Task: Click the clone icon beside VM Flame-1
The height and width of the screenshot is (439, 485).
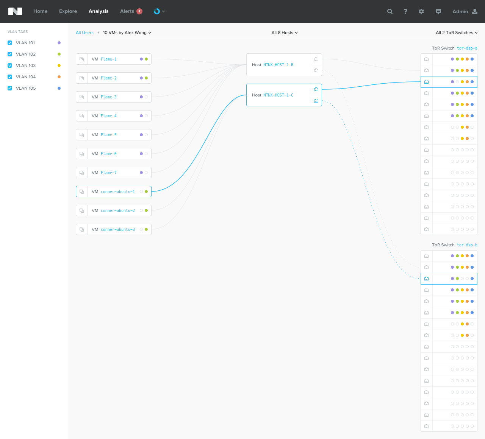Action: click(81, 59)
